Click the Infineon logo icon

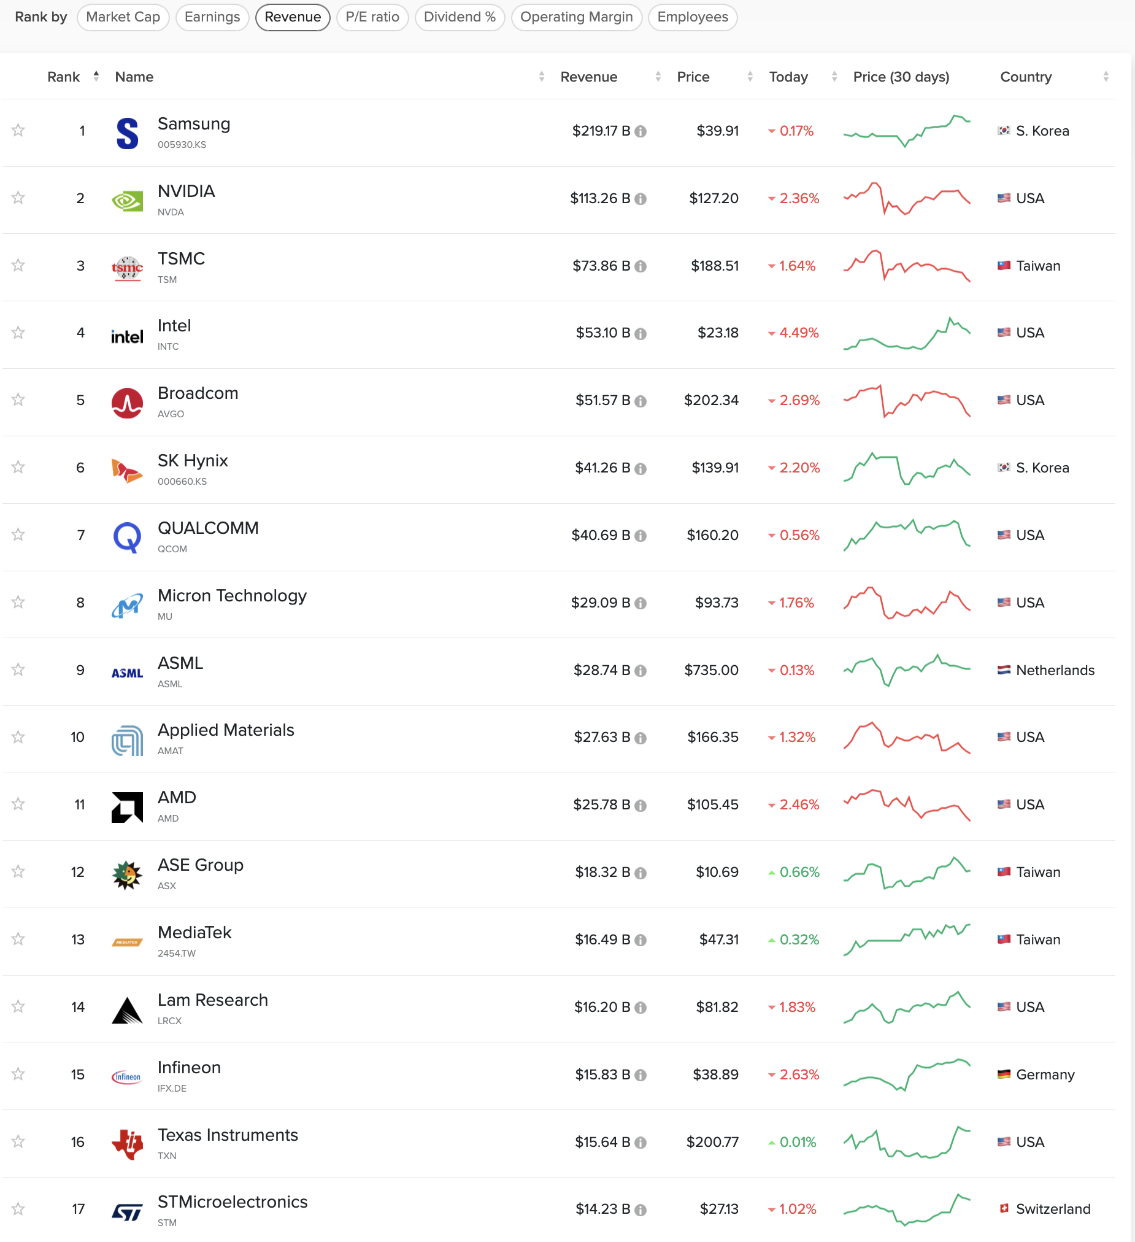tap(127, 1078)
